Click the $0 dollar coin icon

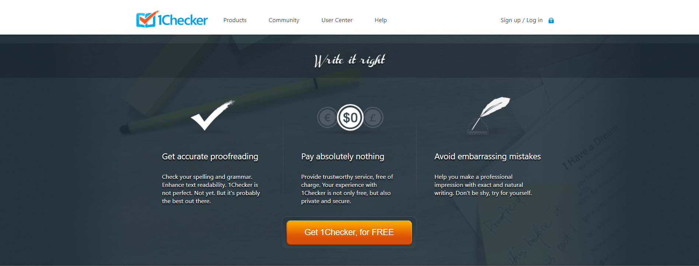(x=350, y=118)
